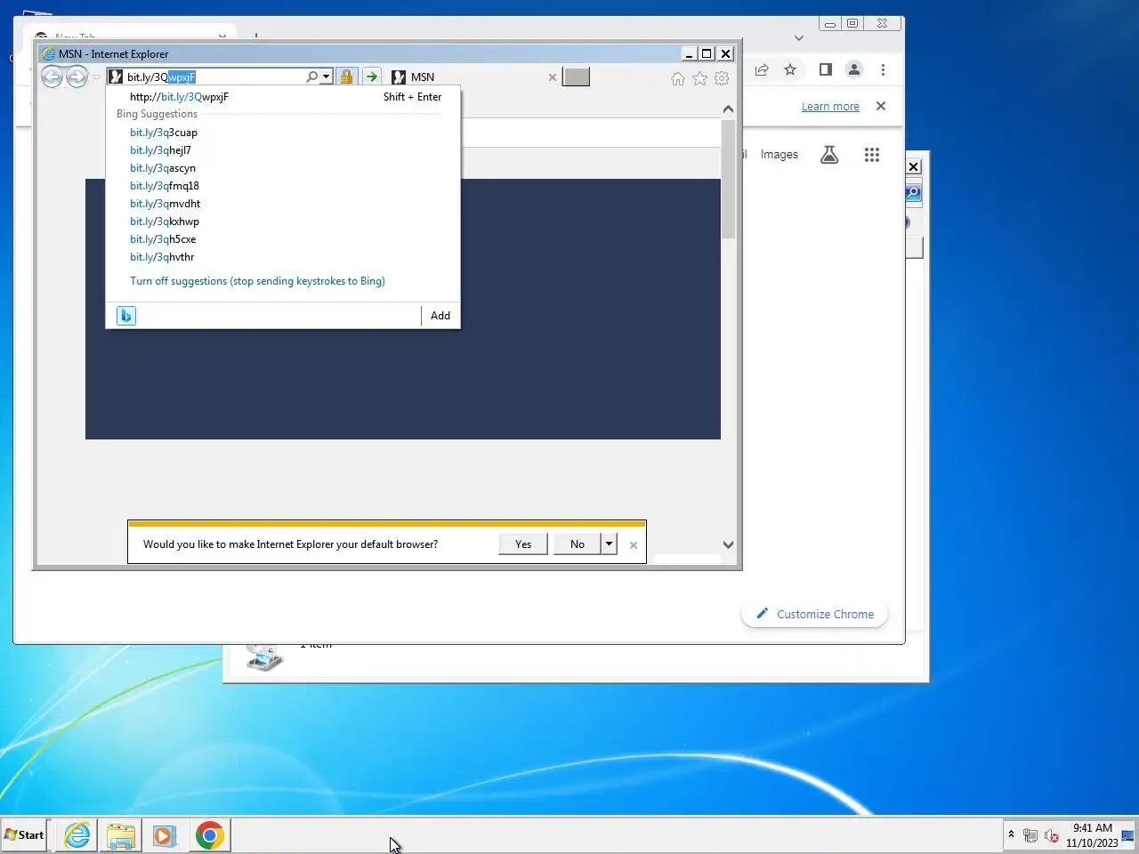
Task: Choose suggestion bit.ly/3qhejl7
Action: [160, 150]
